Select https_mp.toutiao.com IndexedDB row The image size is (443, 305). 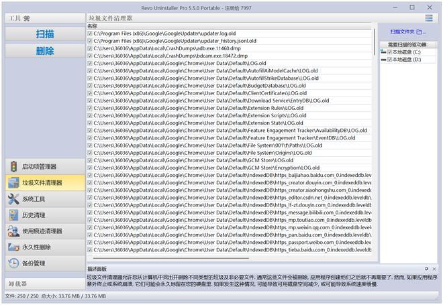[x=229, y=220]
